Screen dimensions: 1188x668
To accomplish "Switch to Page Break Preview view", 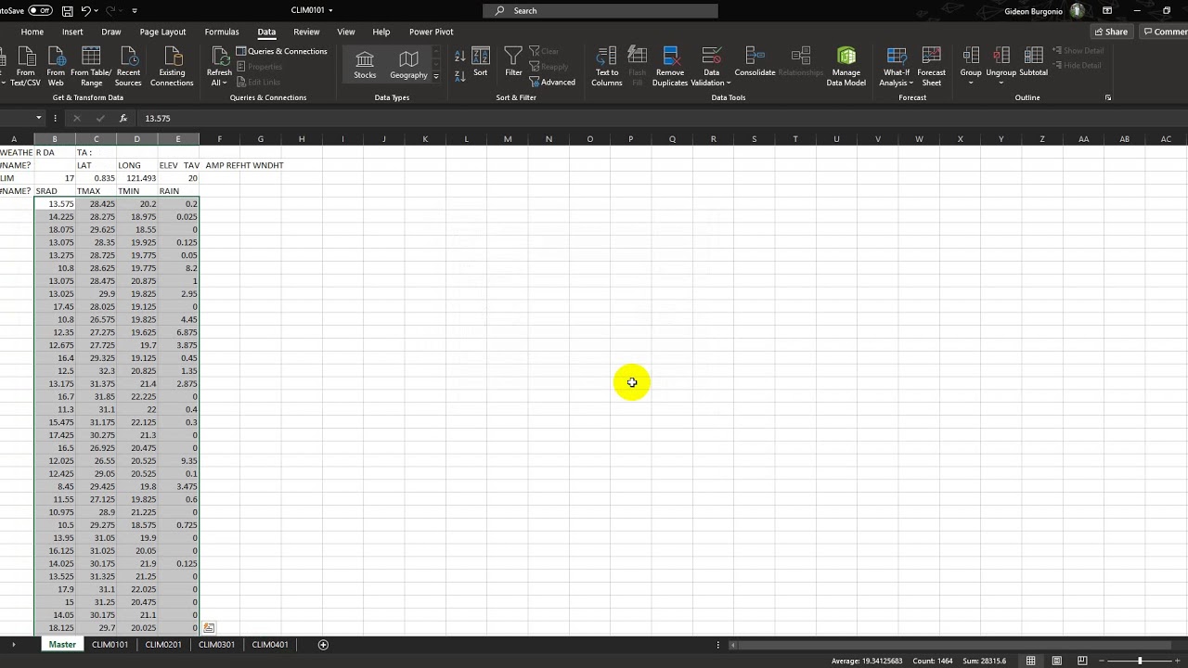I will click(1082, 661).
